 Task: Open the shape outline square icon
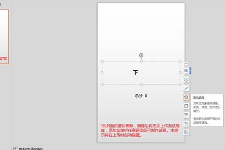(x=186, y=106)
